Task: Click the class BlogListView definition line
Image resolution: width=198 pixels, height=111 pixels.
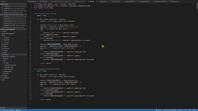Action: [x=45, y=14]
